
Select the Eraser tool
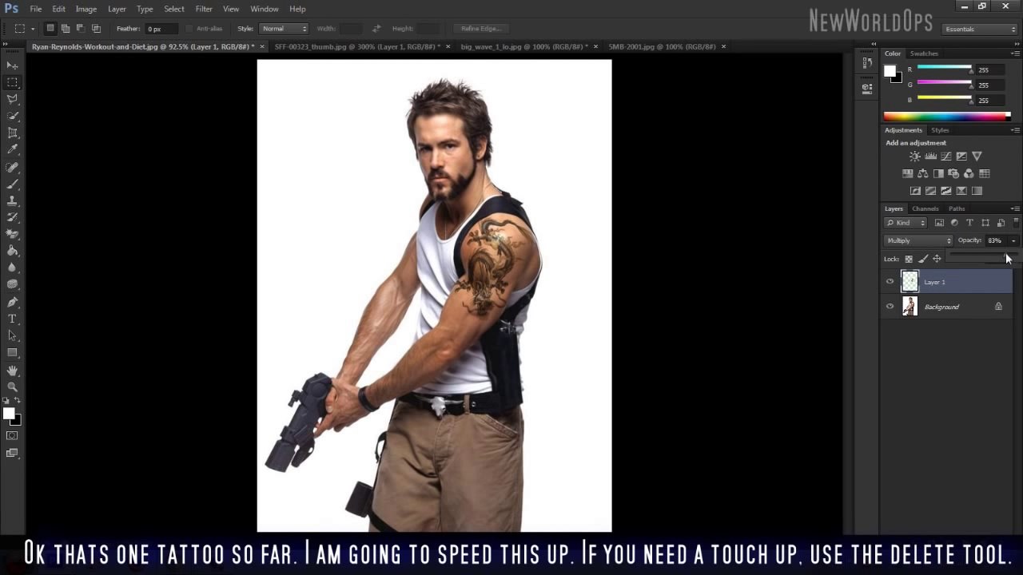12,234
